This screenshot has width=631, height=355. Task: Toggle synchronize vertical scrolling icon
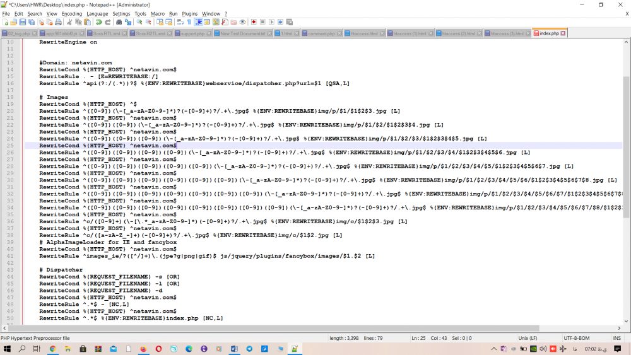160,22
